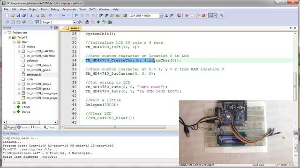300x168 pixels.
Task: Paste from clipboard toolbar icon
Action: pos(43,15)
